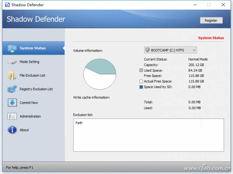Click 'For help, press F1' status text
The image size is (233, 174).
tap(19, 168)
